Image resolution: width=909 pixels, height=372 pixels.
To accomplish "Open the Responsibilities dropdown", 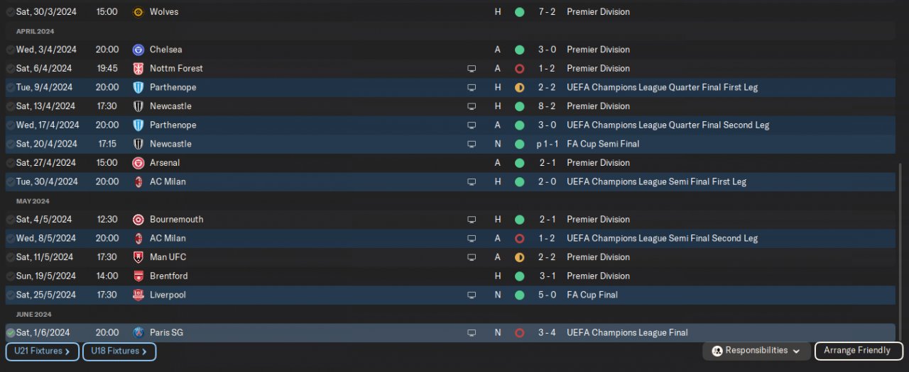I will 756,351.
